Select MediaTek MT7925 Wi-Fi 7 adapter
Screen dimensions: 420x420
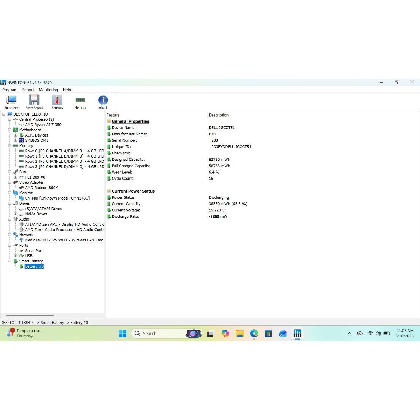click(64, 240)
